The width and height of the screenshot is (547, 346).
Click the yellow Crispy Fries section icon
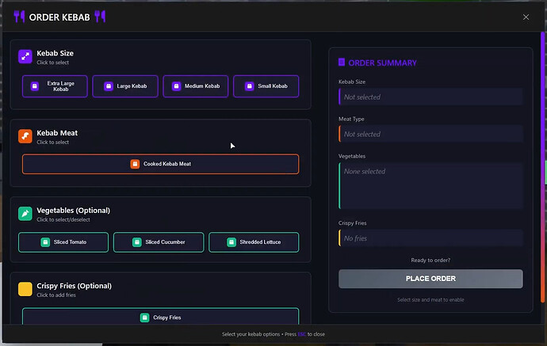[x=25, y=289]
